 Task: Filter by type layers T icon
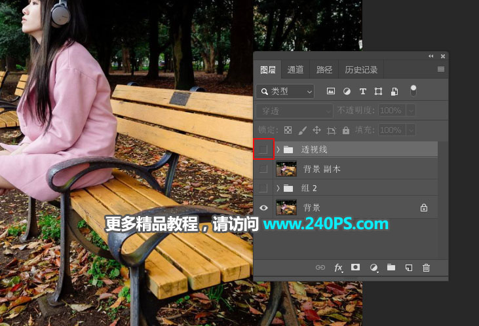pyautogui.click(x=362, y=91)
